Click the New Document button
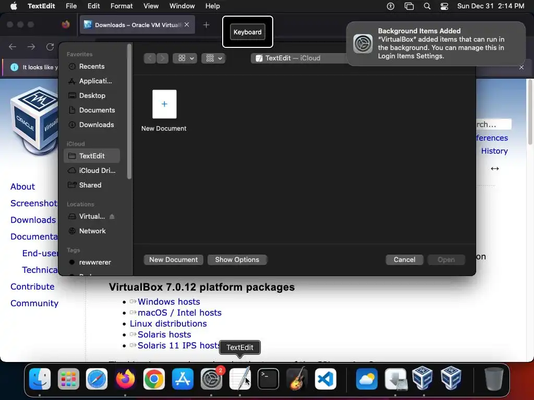 (x=173, y=259)
